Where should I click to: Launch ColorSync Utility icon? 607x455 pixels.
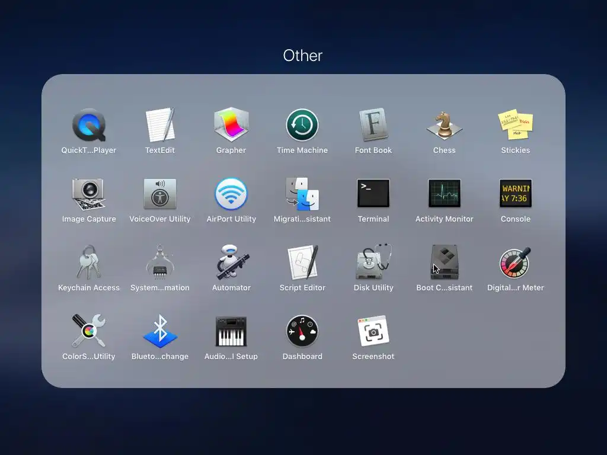tap(89, 331)
